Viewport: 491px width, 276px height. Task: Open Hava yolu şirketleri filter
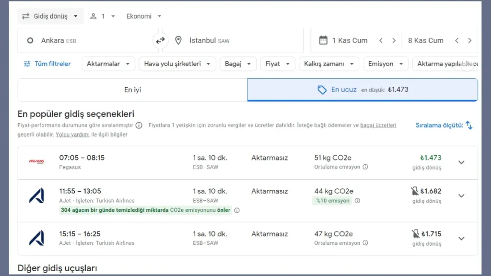(x=177, y=64)
